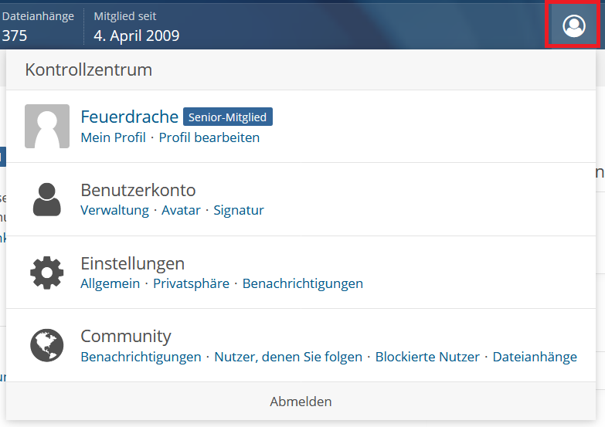This screenshot has width=605, height=427.
Task: Open the Feuerdrache username link
Action: 129,117
